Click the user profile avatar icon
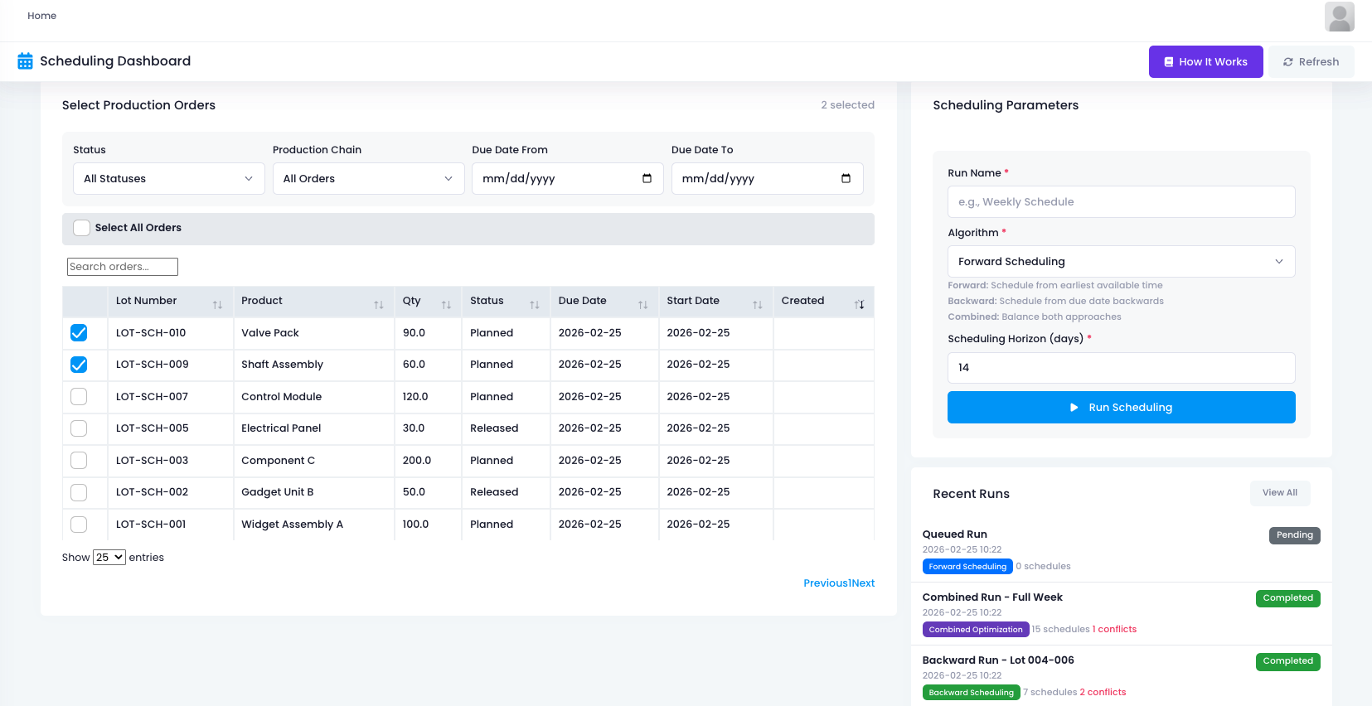The height and width of the screenshot is (706, 1372). (1339, 17)
